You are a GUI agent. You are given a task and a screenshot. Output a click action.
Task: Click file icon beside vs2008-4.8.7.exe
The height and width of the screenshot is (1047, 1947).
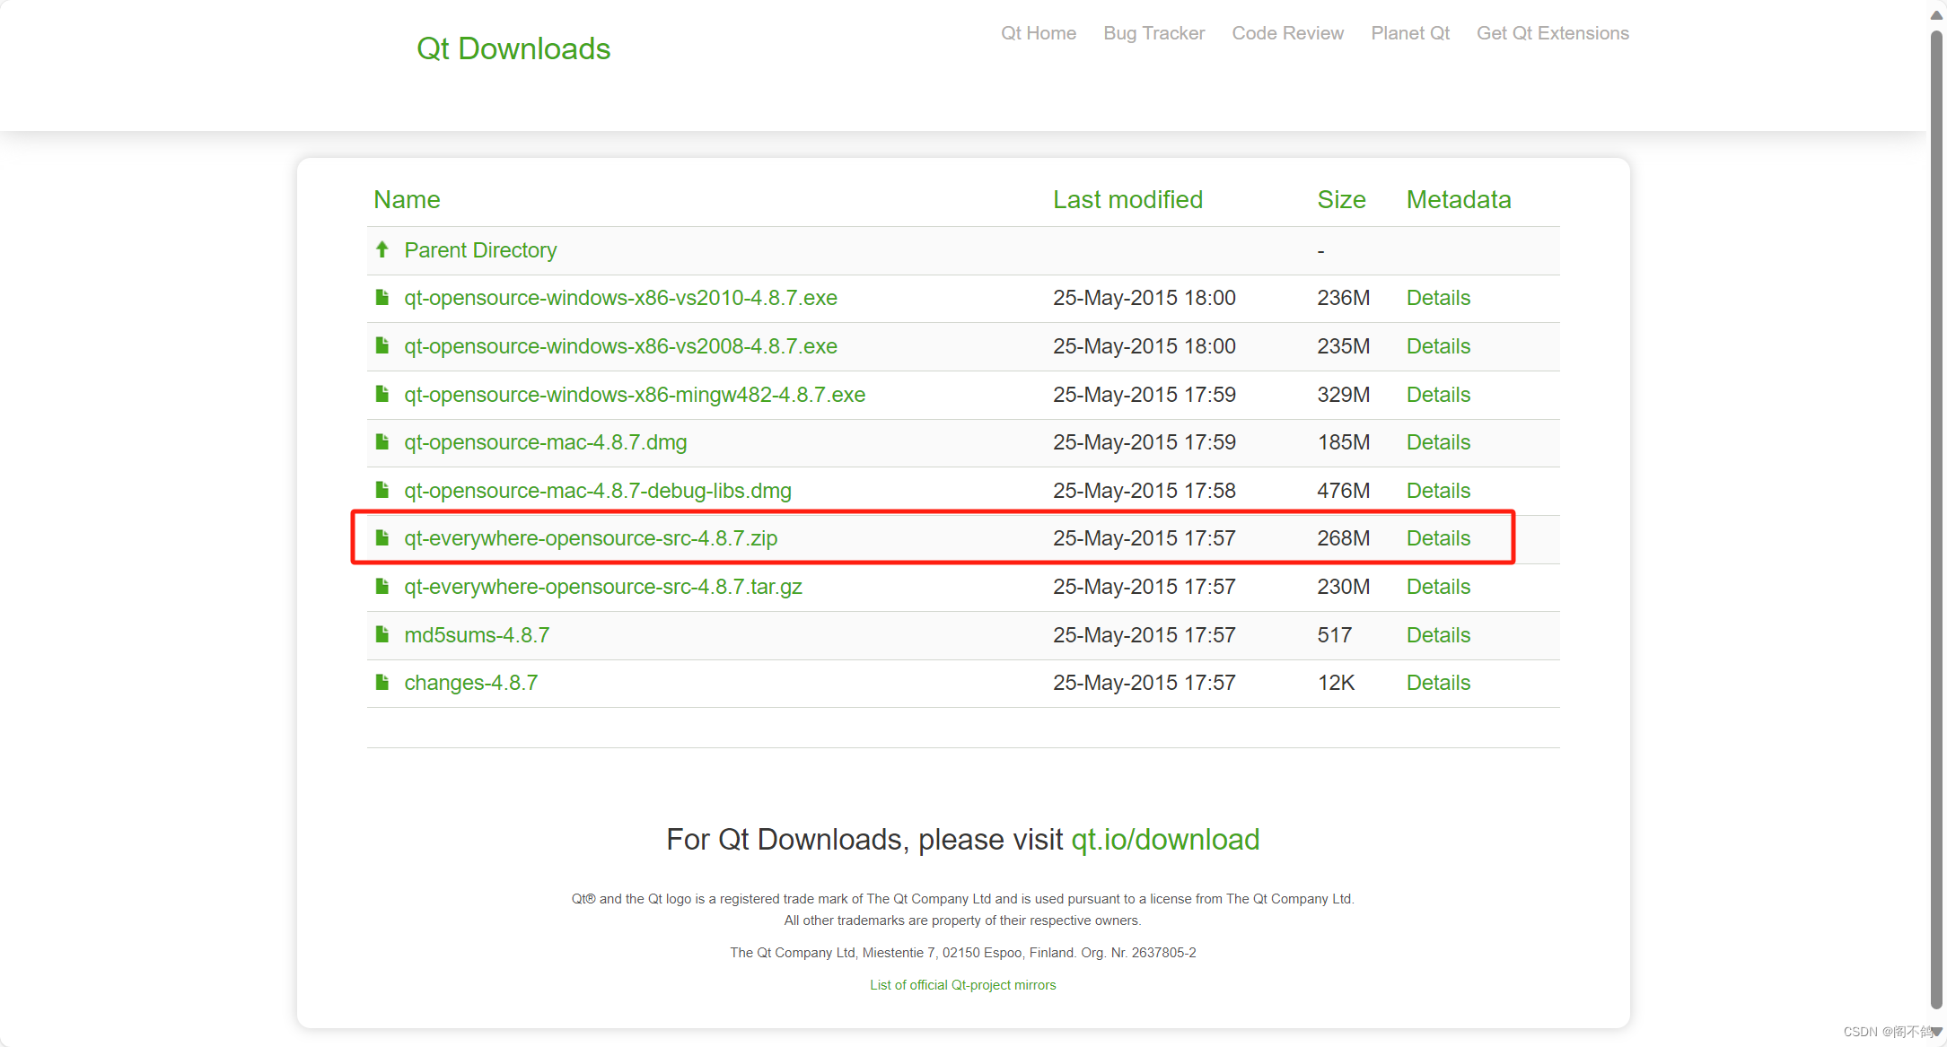[x=382, y=345]
